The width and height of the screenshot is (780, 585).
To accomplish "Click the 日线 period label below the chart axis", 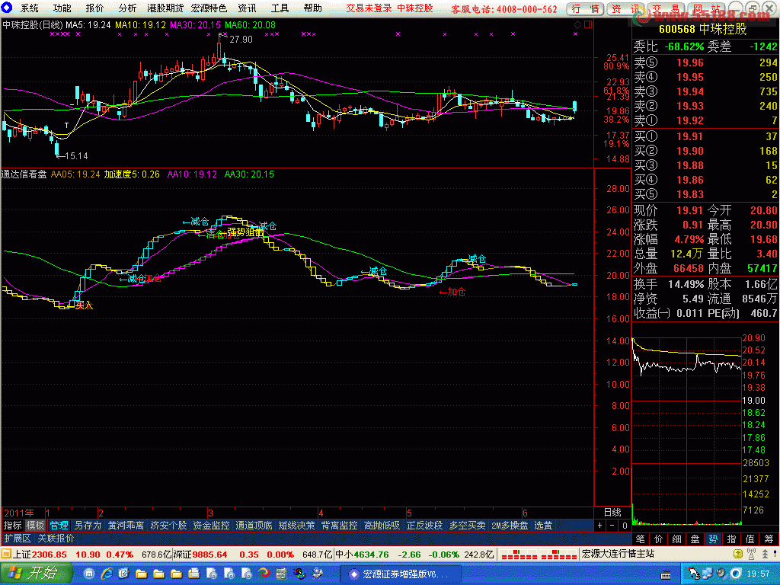I will (x=612, y=513).
